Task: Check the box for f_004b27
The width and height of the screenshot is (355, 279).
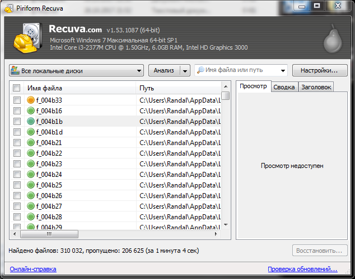Action: pyautogui.click(x=17, y=206)
